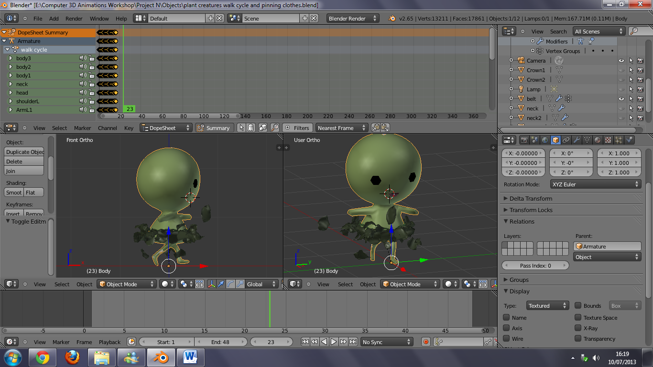Screen dimensions: 653x367
Task: Open the Rotation Mode XYZ Euler dropdown
Action: click(595, 184)
